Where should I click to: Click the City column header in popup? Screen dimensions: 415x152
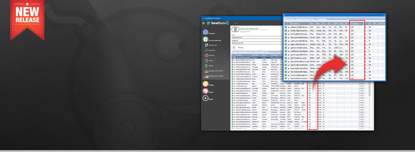coord(342,23)
